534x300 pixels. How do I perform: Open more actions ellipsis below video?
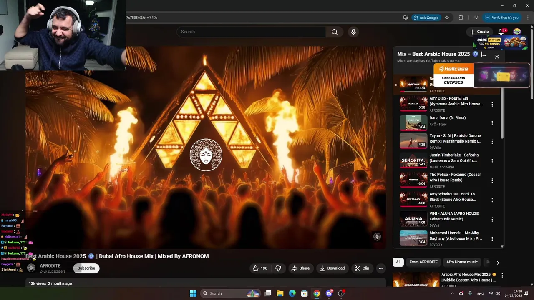click(381, 268)
